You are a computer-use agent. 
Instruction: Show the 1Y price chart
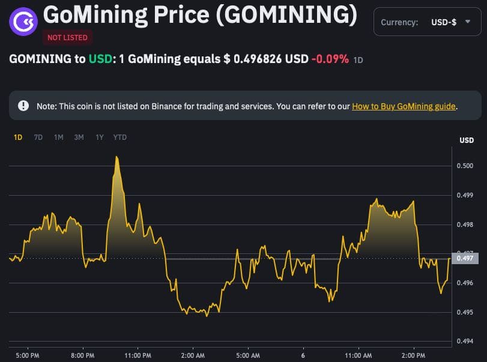[100, 137]
